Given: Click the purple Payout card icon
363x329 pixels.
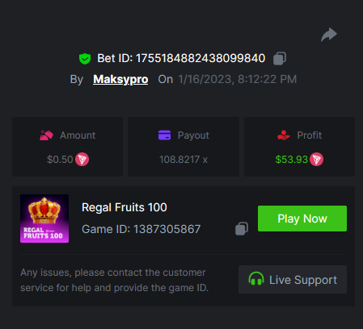Looking at the screenshot, I should pos(164,135).
